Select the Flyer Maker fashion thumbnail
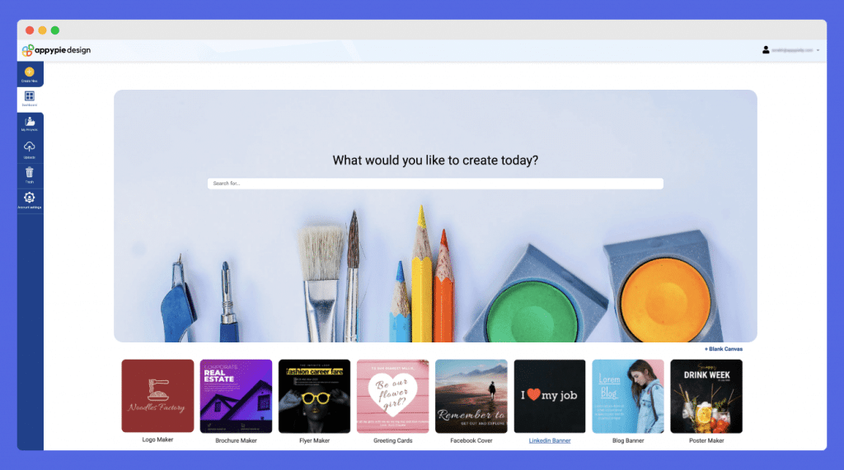The image size is (844, 470). (x=314, y=396)
